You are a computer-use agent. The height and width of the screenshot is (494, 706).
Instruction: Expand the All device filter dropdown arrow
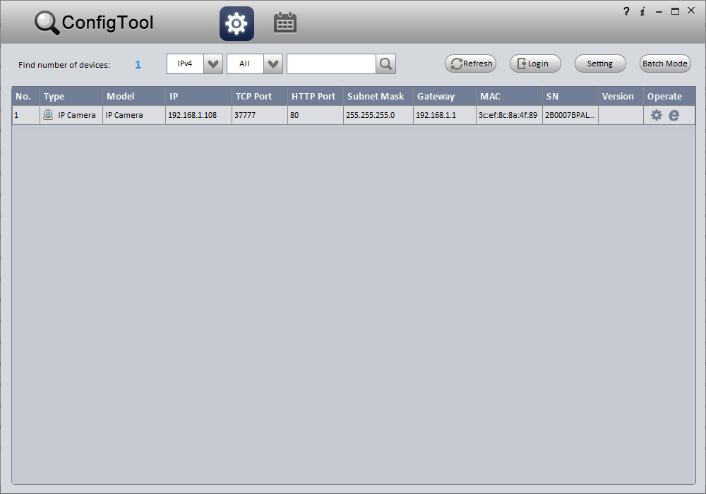pos(273,64)
